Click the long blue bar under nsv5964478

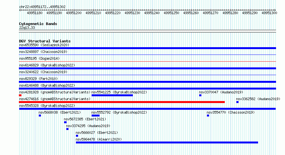[167, 142]
